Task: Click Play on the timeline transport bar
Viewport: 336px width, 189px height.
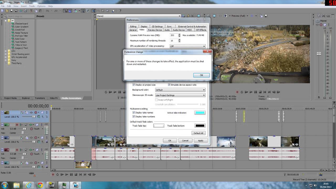Action: (x=67, y=175)
